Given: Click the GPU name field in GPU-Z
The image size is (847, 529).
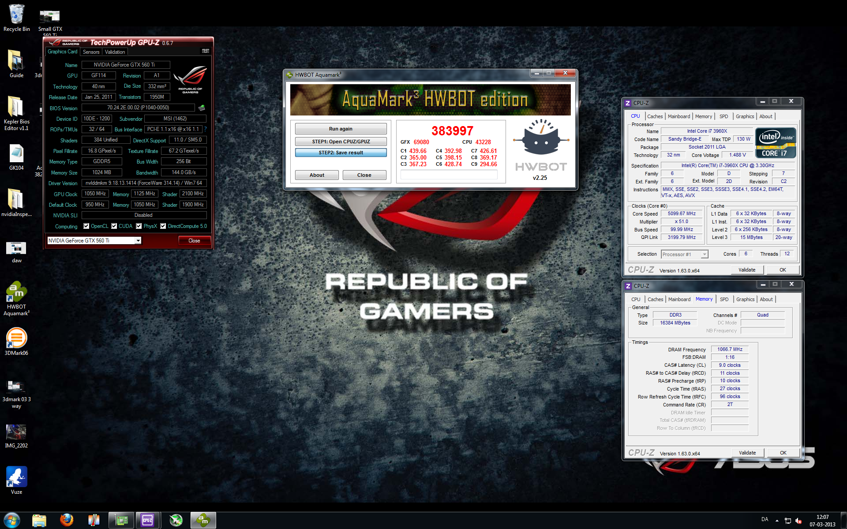Looking at the screenshot, I should pyautogui.click(x=126, y=65).
